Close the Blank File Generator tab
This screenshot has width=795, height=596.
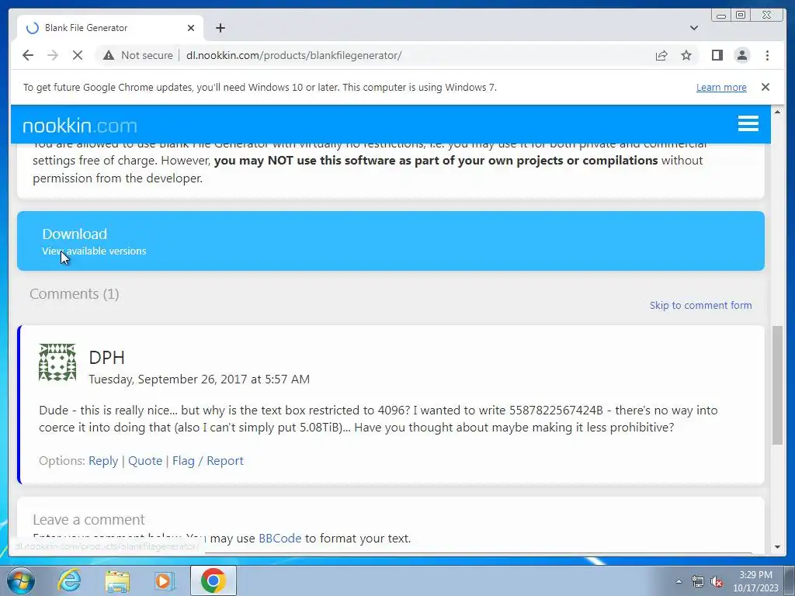191,28
